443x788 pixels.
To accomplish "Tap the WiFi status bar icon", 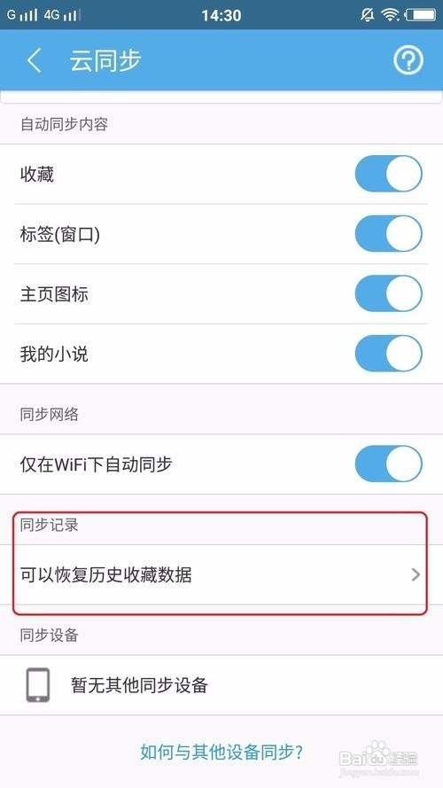I will pyautogui.click(x=390, y=14).
